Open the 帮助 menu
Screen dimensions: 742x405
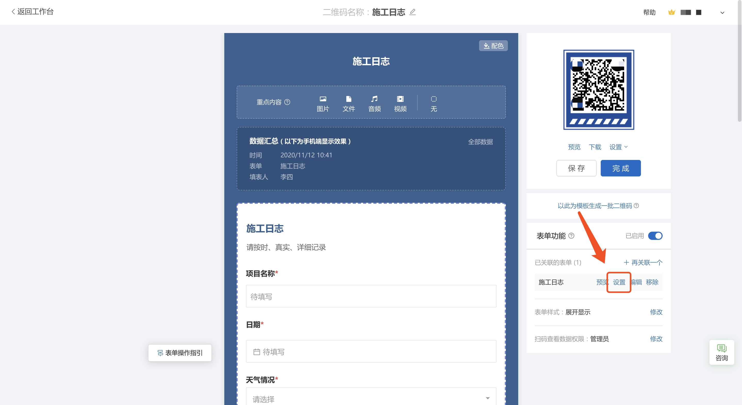click(x=649, y=12)
